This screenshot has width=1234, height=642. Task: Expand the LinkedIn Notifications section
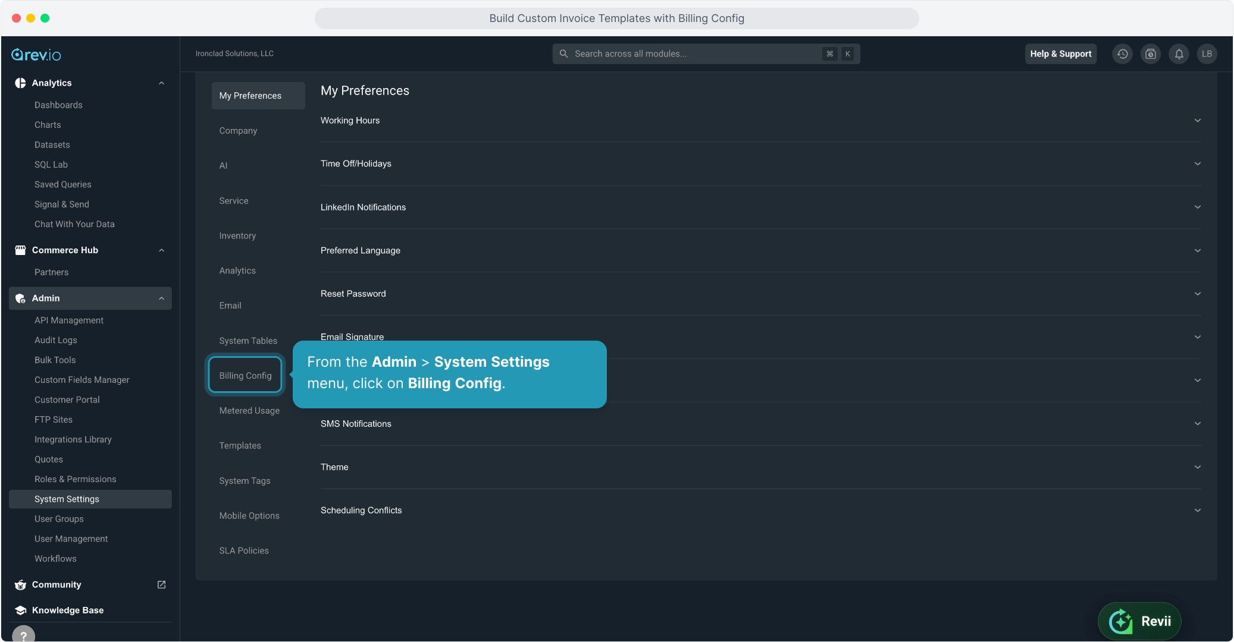pyautogui.click(x=760, y=207)
